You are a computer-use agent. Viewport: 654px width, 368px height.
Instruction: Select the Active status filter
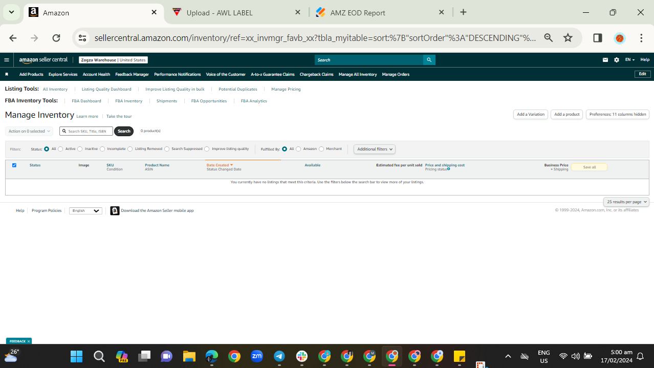(60, 149)
